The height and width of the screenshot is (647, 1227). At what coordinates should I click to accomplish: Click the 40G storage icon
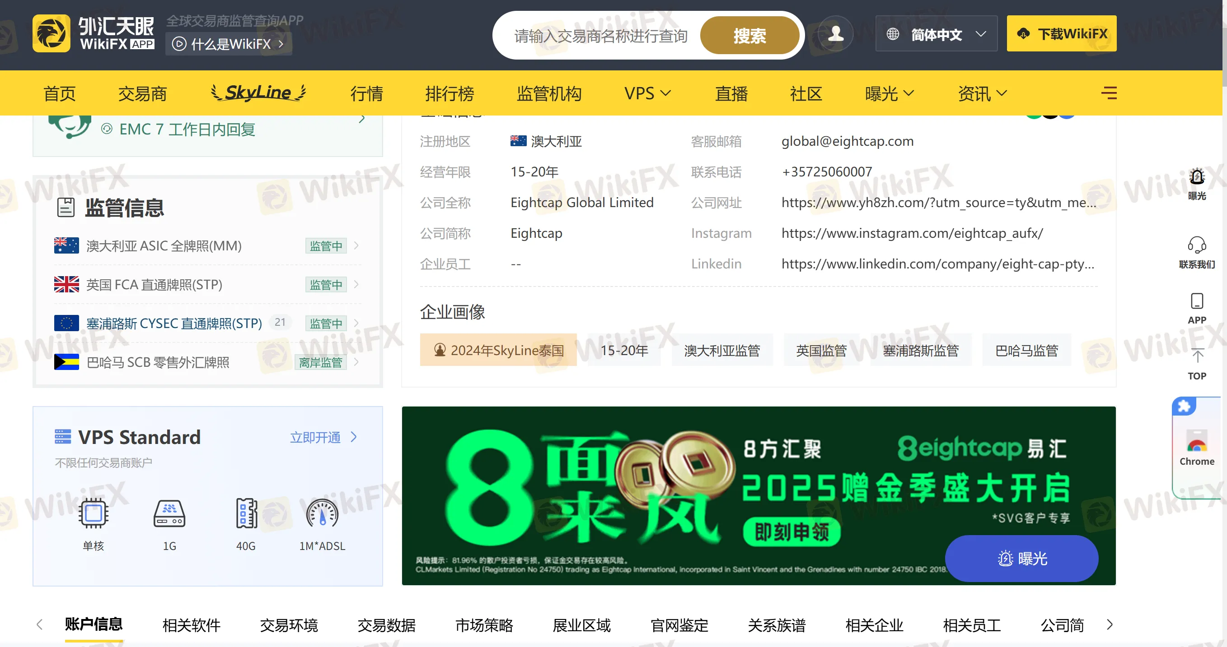click(x=246, y=513)
